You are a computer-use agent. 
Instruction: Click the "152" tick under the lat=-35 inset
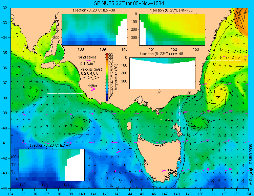[174, 49]
